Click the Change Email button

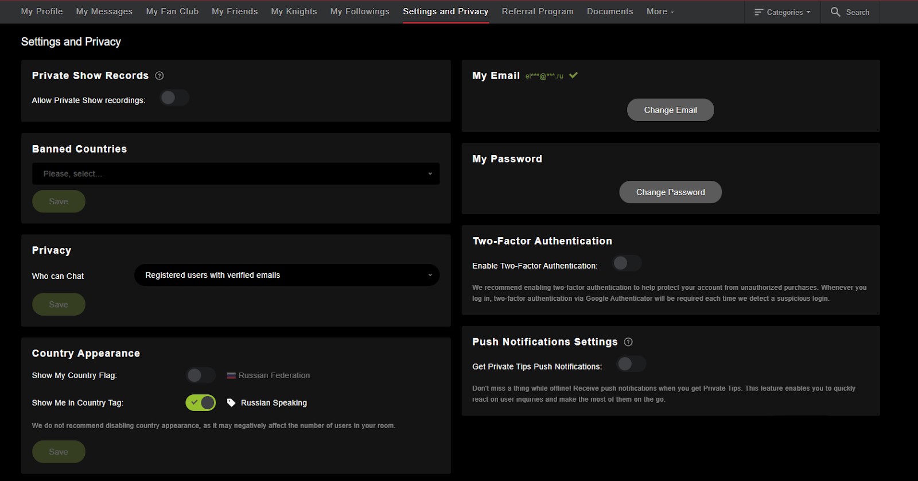[x=670, y=110]
